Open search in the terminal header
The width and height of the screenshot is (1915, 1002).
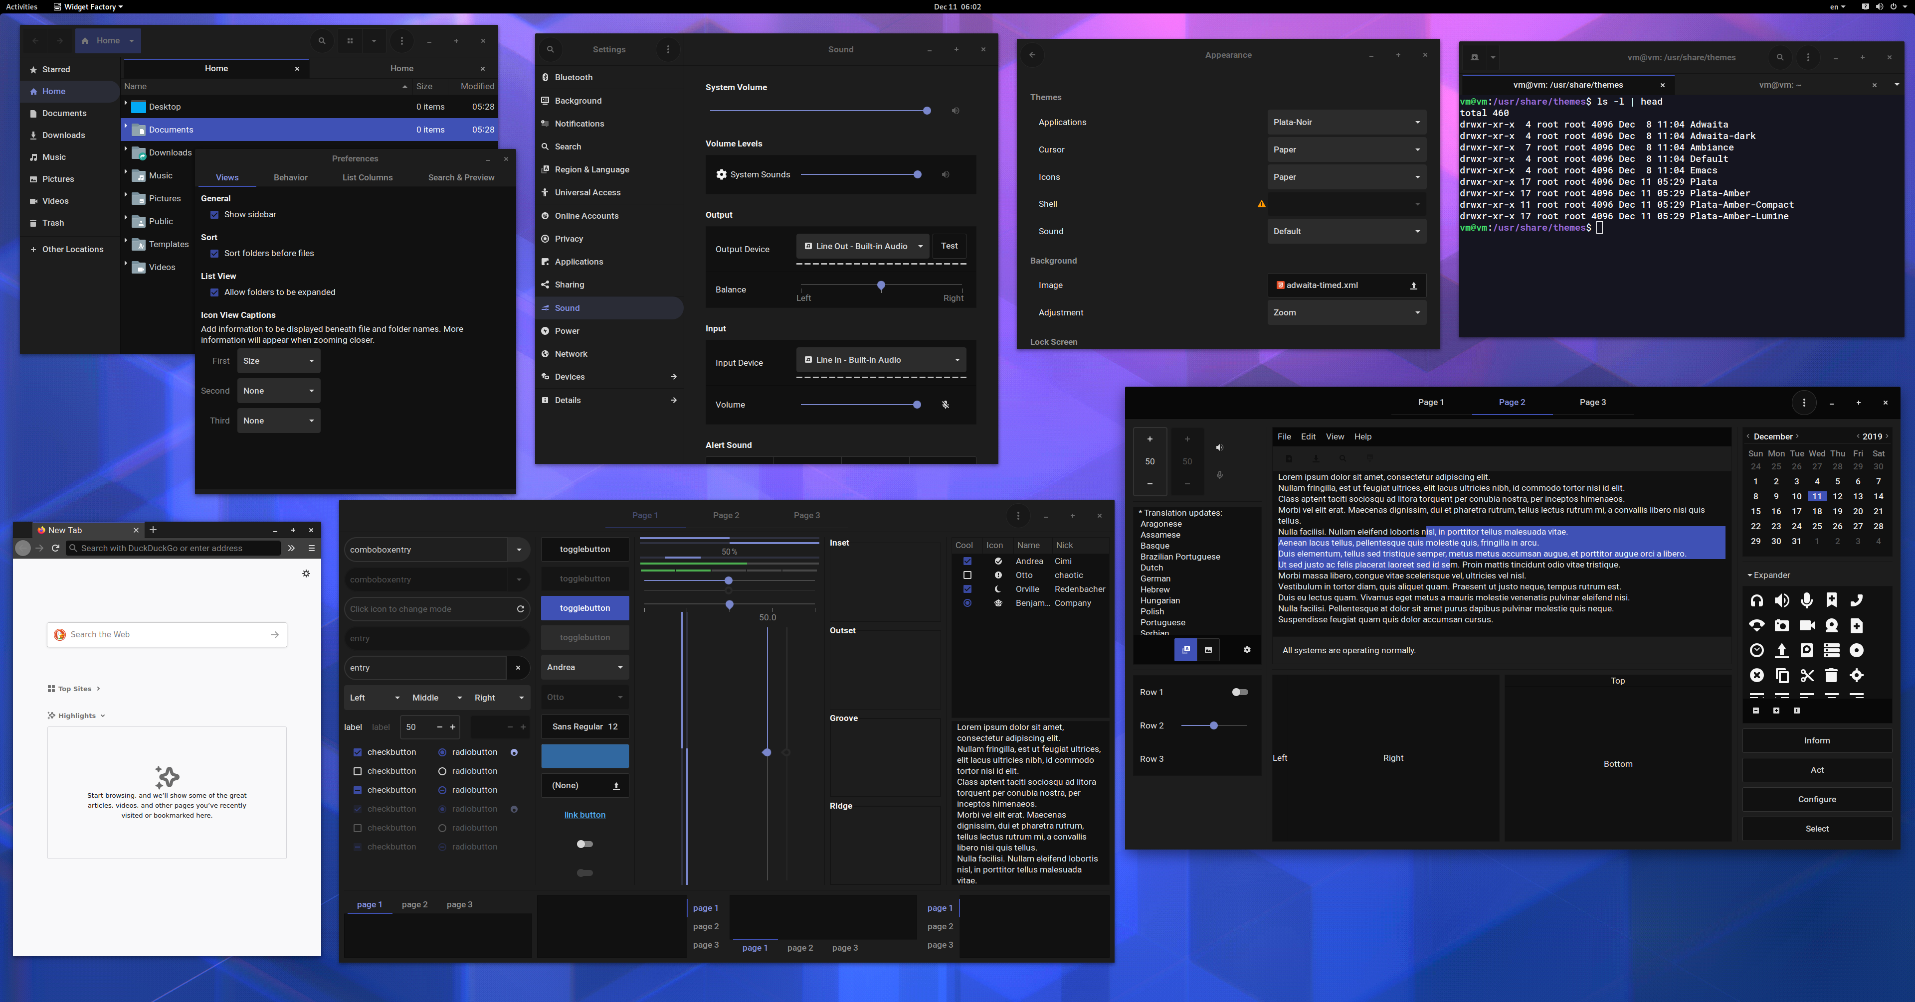pyautogui.click(x=1780, y=57)
